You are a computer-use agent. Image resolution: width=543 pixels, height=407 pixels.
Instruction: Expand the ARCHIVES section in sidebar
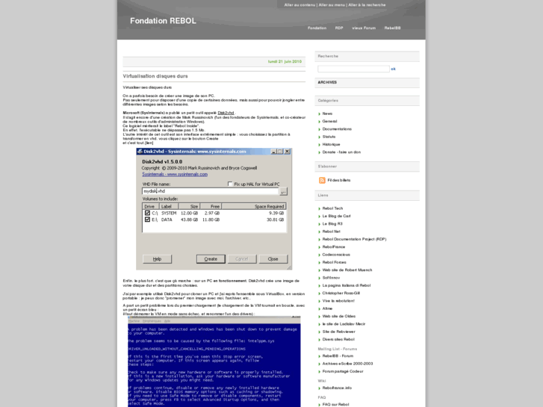[327, 82]
